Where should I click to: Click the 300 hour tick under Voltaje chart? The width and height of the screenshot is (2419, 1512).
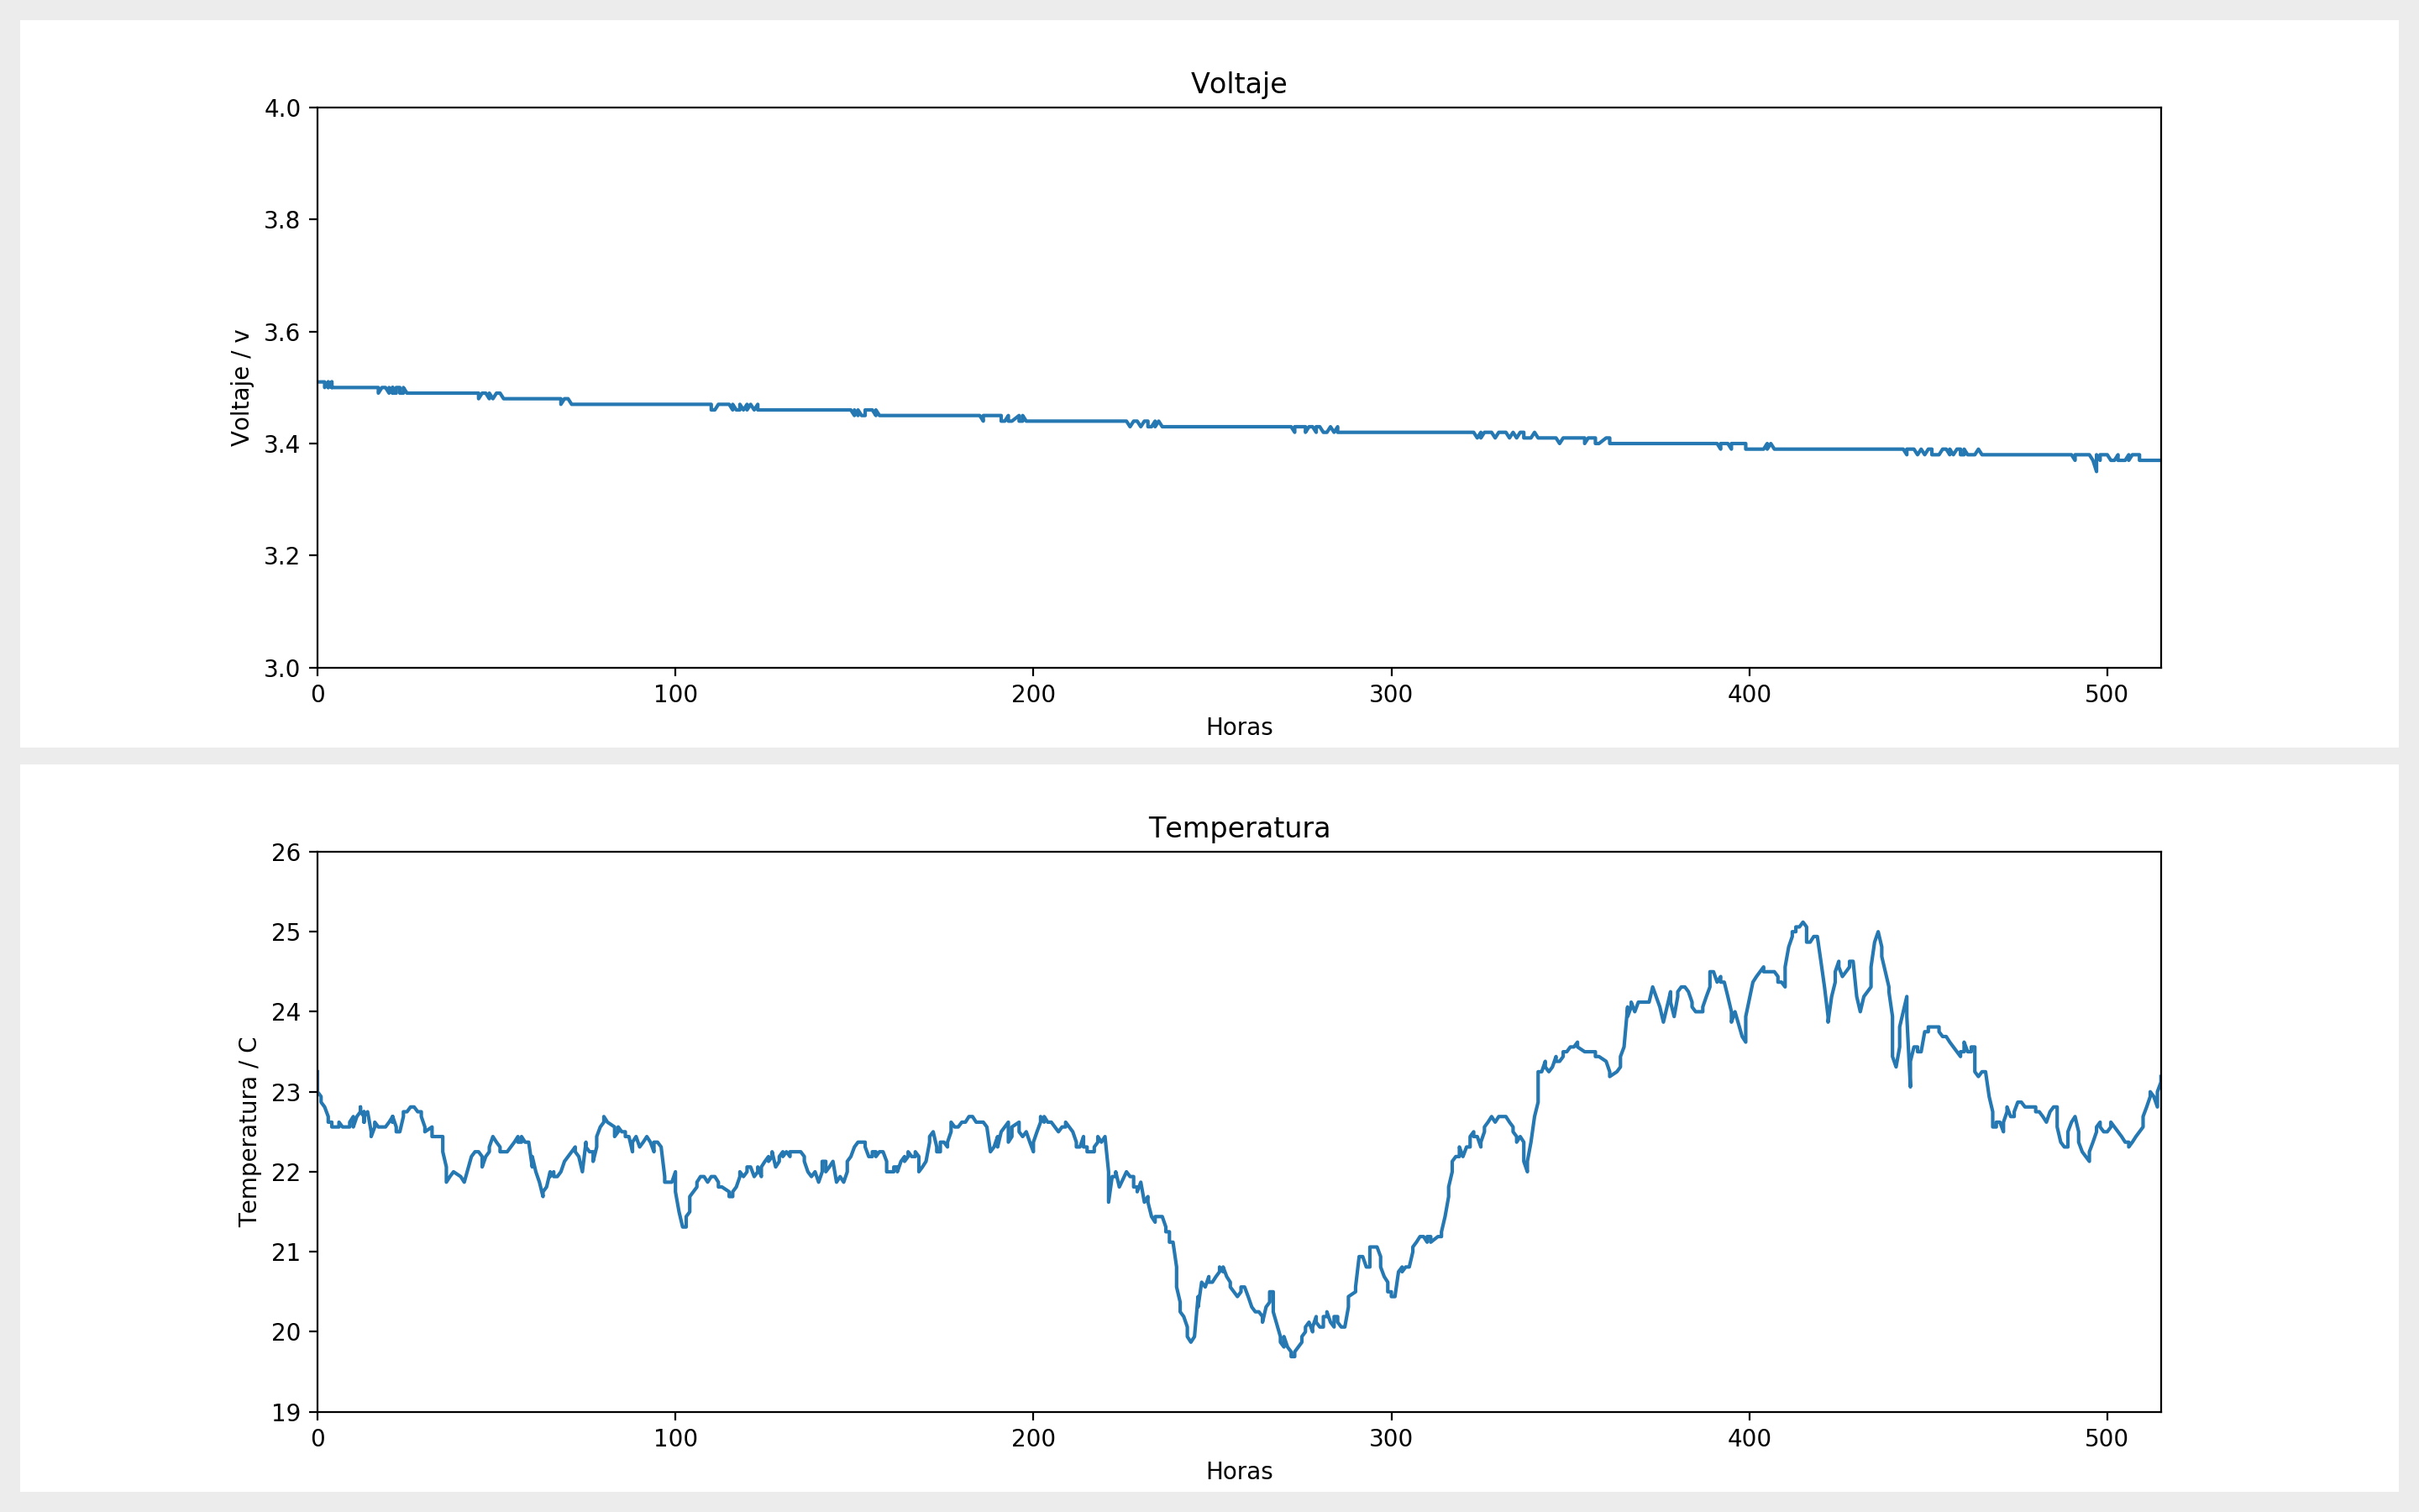click(1390, 694)
